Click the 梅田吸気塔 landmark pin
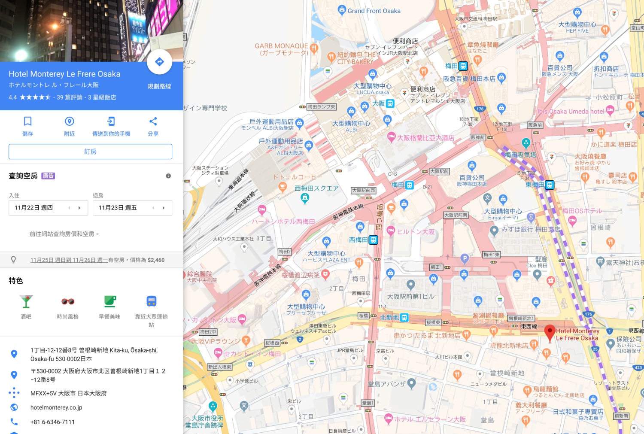Viewport: 644px width, 434px height. (526, 143)
